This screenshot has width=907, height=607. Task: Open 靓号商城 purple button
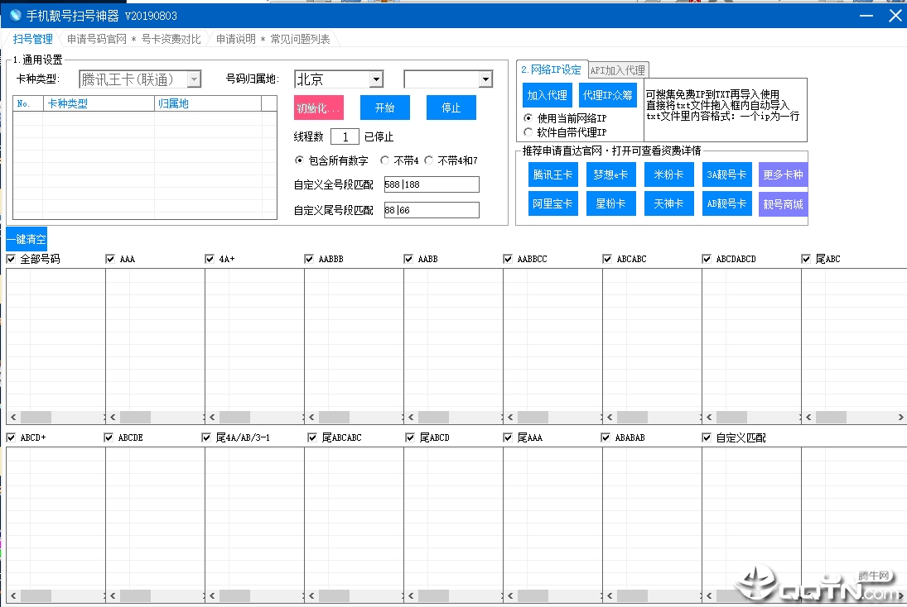point(784,204)
